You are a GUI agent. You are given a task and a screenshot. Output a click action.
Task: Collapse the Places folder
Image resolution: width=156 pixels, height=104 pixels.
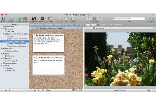(x=2, y=53)
